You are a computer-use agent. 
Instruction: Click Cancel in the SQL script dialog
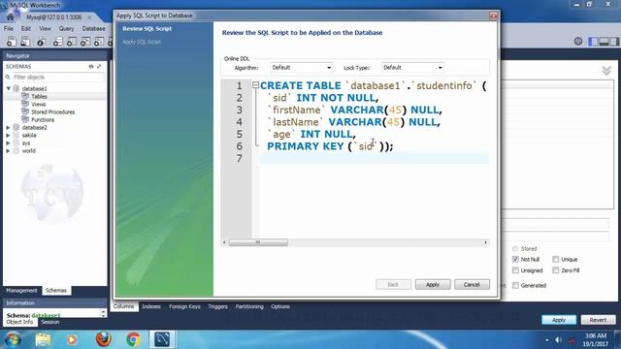[472, 284]
